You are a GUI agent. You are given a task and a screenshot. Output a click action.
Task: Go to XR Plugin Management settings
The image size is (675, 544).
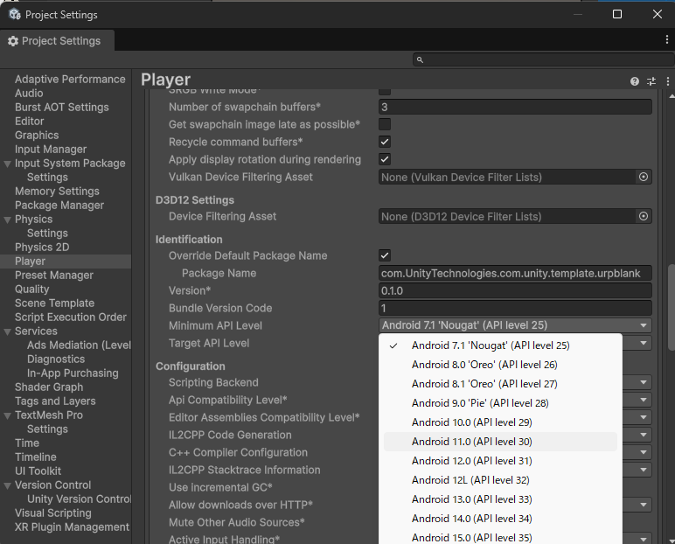tap(72, 527)
